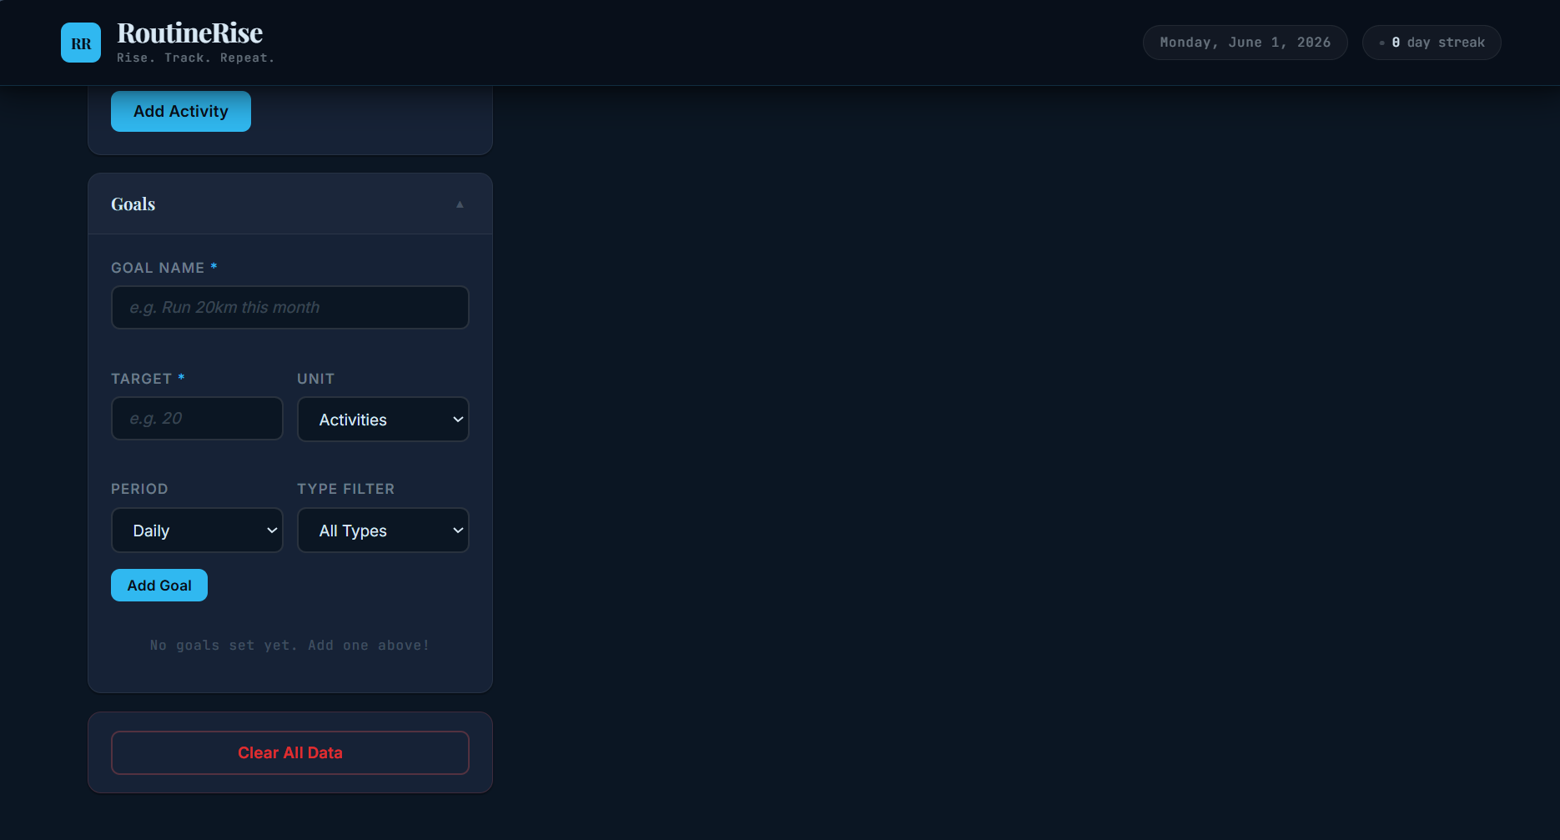Click the streak dot indicator icon

[x=1382, y=43]
